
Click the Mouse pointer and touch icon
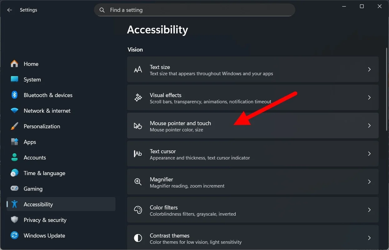138,125
